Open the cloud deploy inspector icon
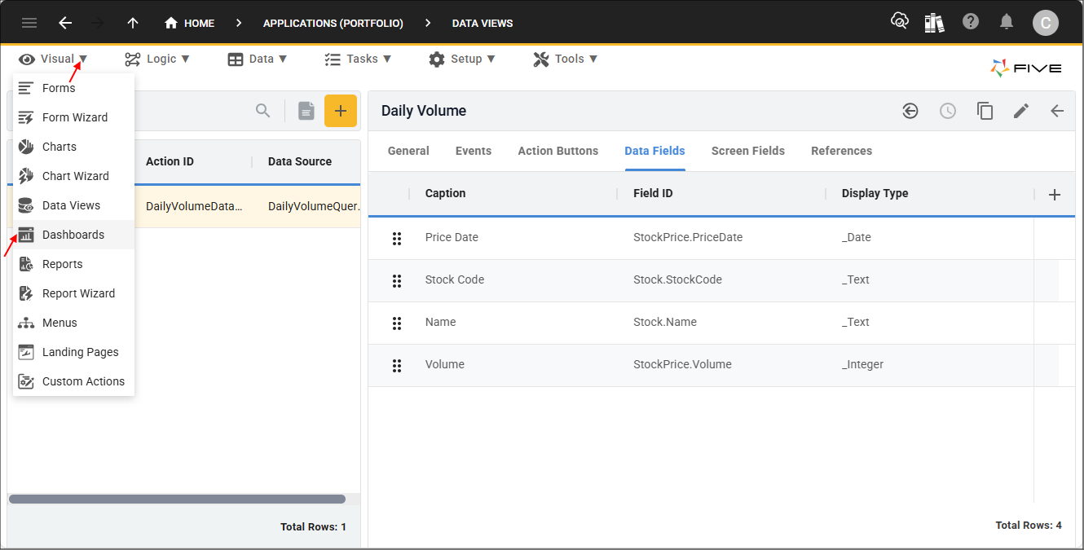 tap(899, 22)
